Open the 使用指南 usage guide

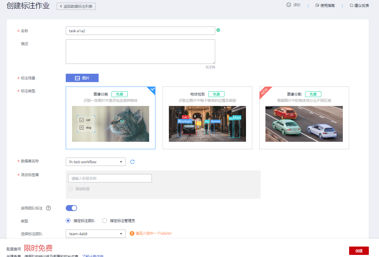point(325,5)
